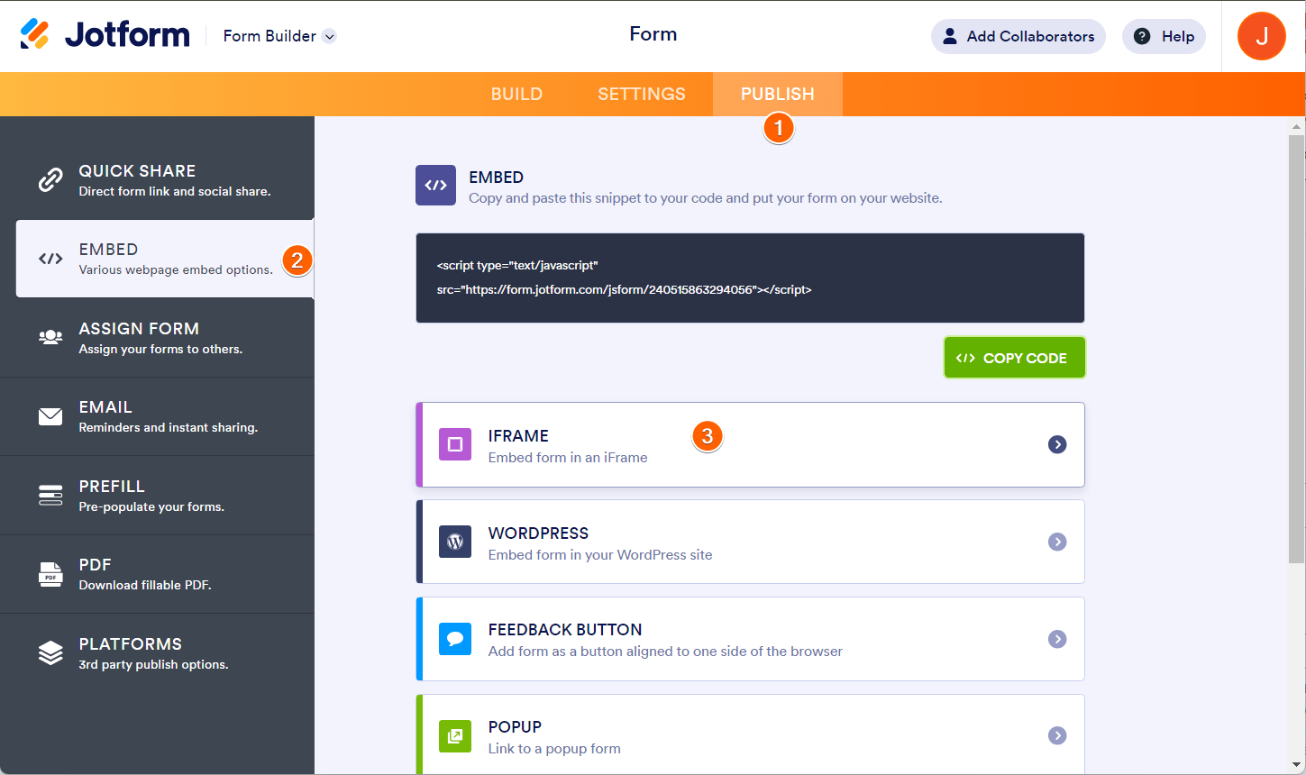This screenshot has width=1306, height=775.
Task: Click the Embed code icon in sidebar
Action: point(50,259)
